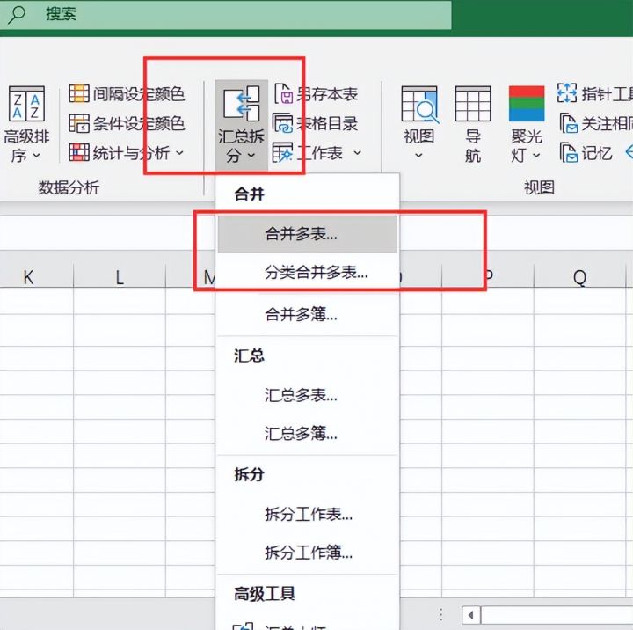Click the 合并 section heading in menu

[x=249, y=194]
